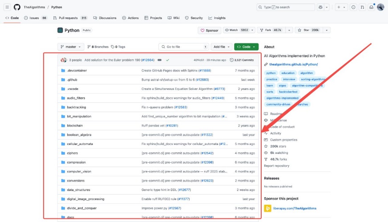Screen dimensions: 388x222
Task: Open the hamburger navigation menu
Action: tap(8, 7)
